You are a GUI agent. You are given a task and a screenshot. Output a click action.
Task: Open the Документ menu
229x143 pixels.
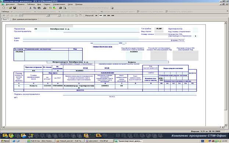10,4
